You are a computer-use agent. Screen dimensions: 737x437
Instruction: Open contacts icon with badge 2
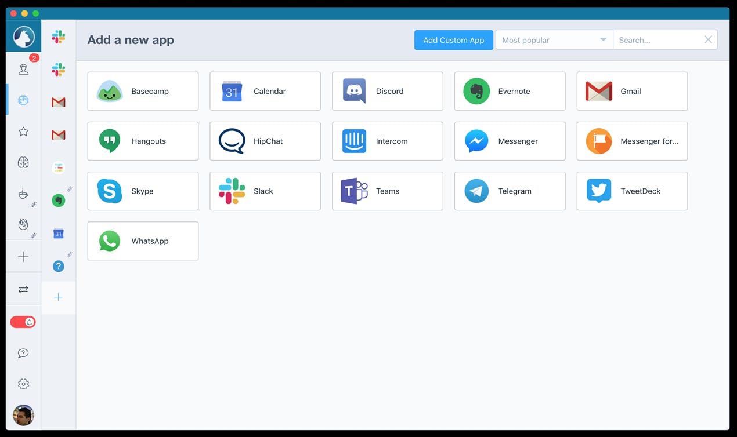[x=23, y=70]
